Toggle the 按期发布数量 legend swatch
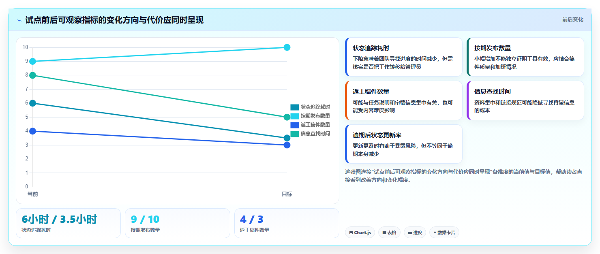The height and width of the screenshot is (254, 600). (x=295, y=116)
